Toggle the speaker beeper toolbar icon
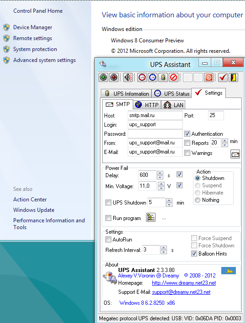This screenshot has height=323, width=245. pos(128,77)
